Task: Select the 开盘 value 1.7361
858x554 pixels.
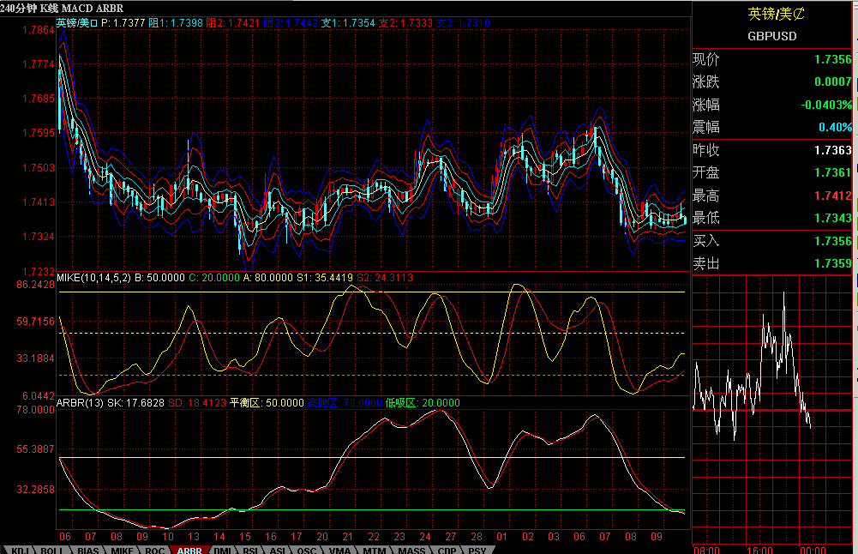Action: (x=832, y=172)
